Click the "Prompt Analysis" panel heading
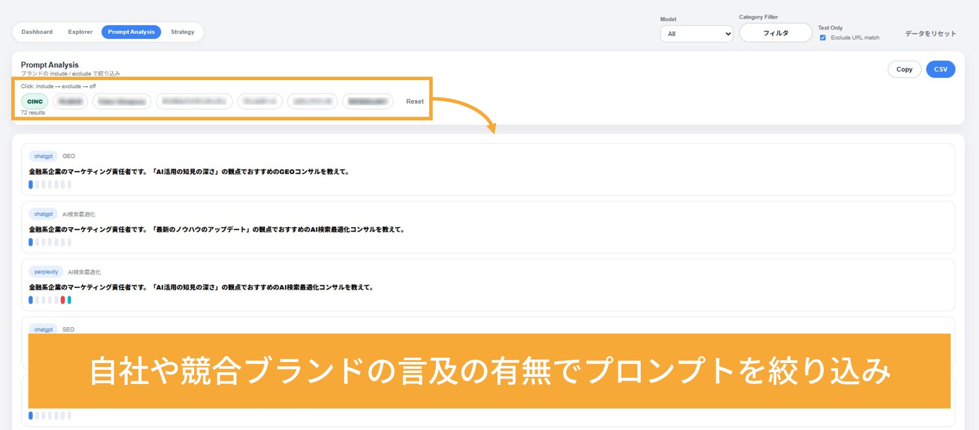Screen dimensions: 979x430 [50, 65]
